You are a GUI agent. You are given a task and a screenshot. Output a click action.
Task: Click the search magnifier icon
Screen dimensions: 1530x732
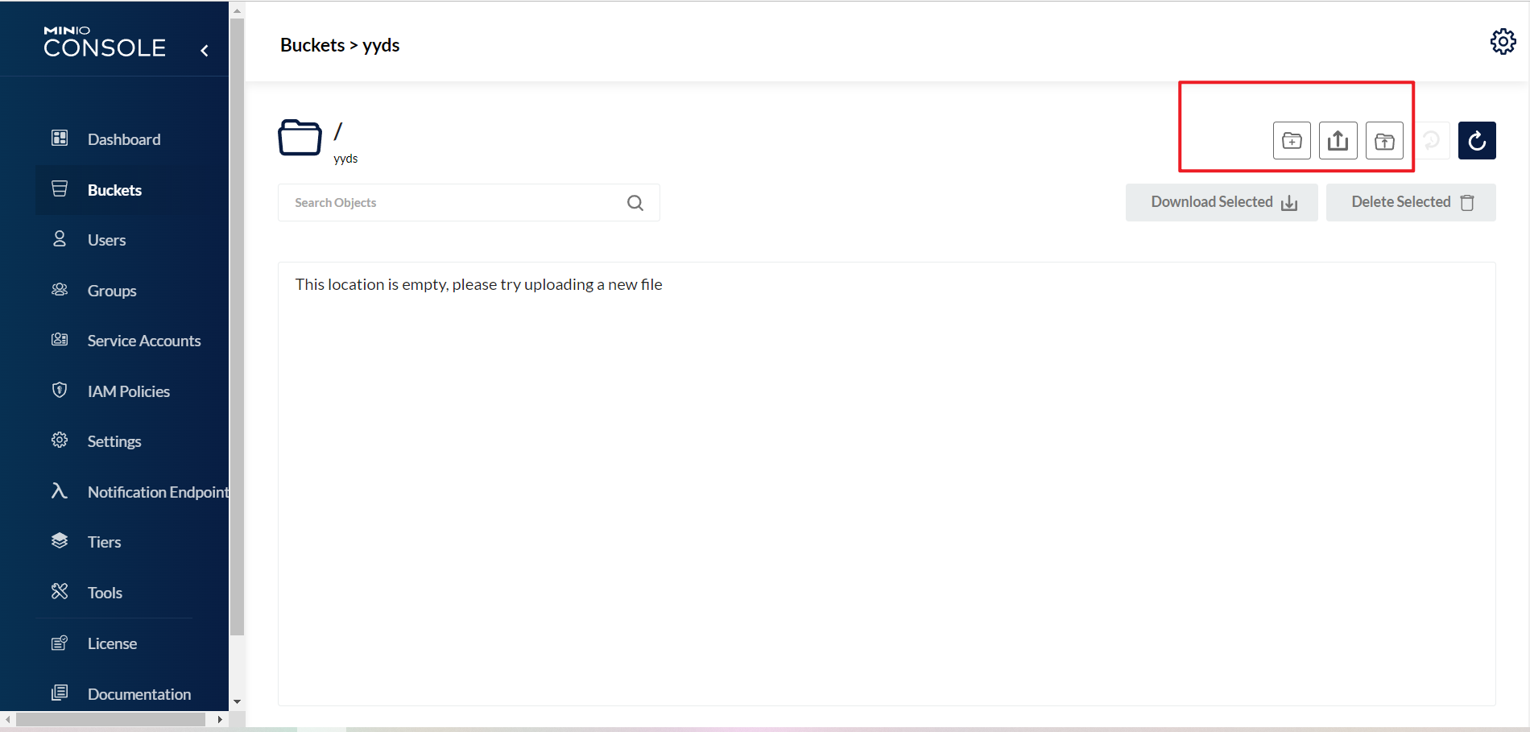[x=635, y=203]
